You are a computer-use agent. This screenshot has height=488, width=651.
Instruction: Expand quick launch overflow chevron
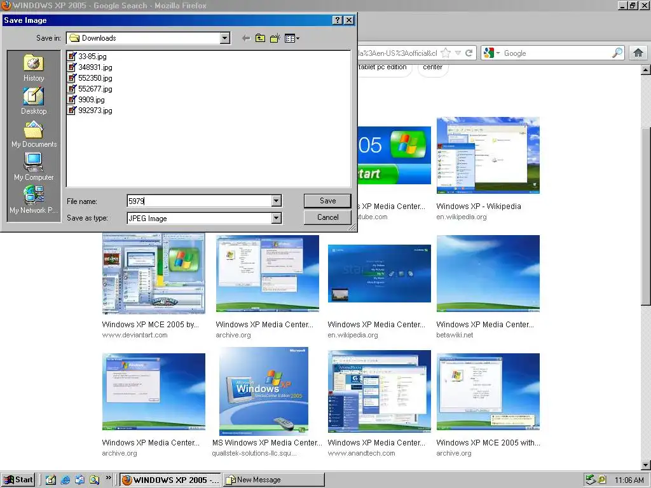tap(108, 478)
